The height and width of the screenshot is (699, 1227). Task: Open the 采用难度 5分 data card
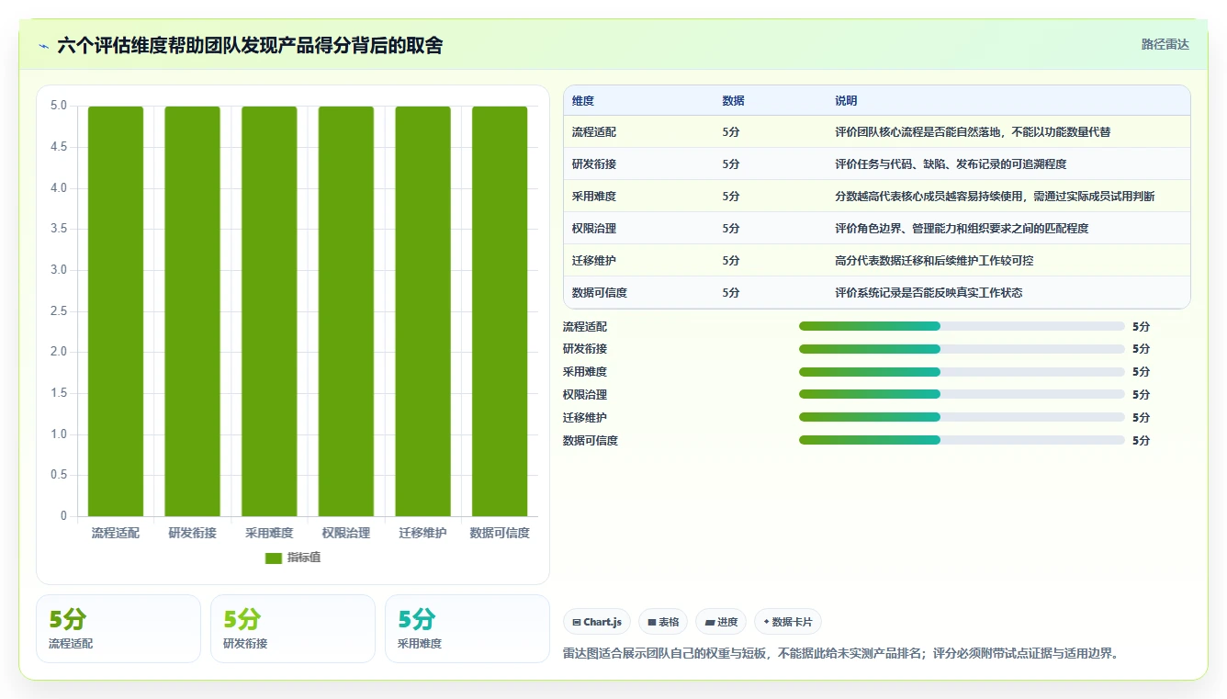point(467,628)
